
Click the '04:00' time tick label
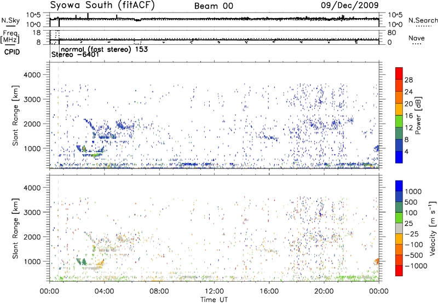[x=104, y=292]
